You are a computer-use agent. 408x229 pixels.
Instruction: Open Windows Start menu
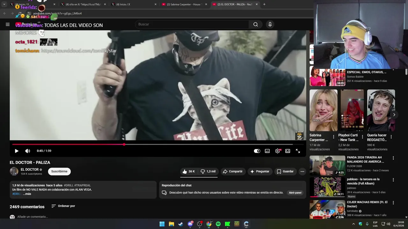click(x=162, y=224)
